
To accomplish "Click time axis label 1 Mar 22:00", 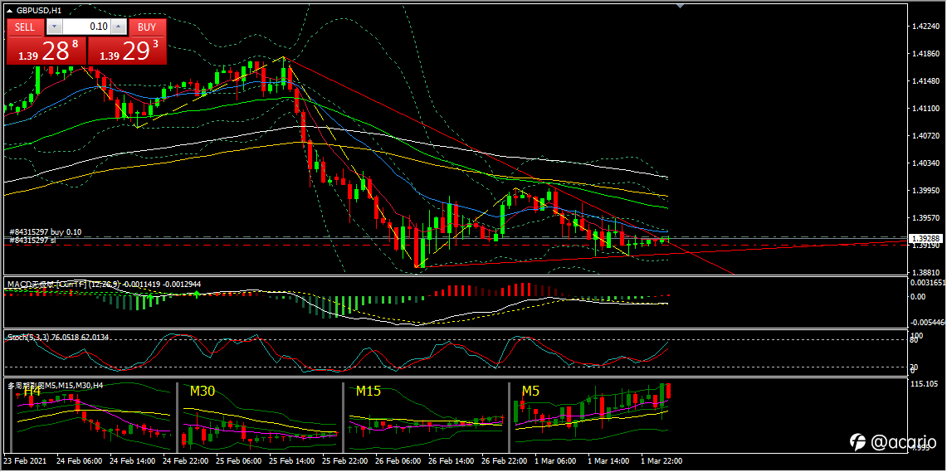I will pos(661,460).
